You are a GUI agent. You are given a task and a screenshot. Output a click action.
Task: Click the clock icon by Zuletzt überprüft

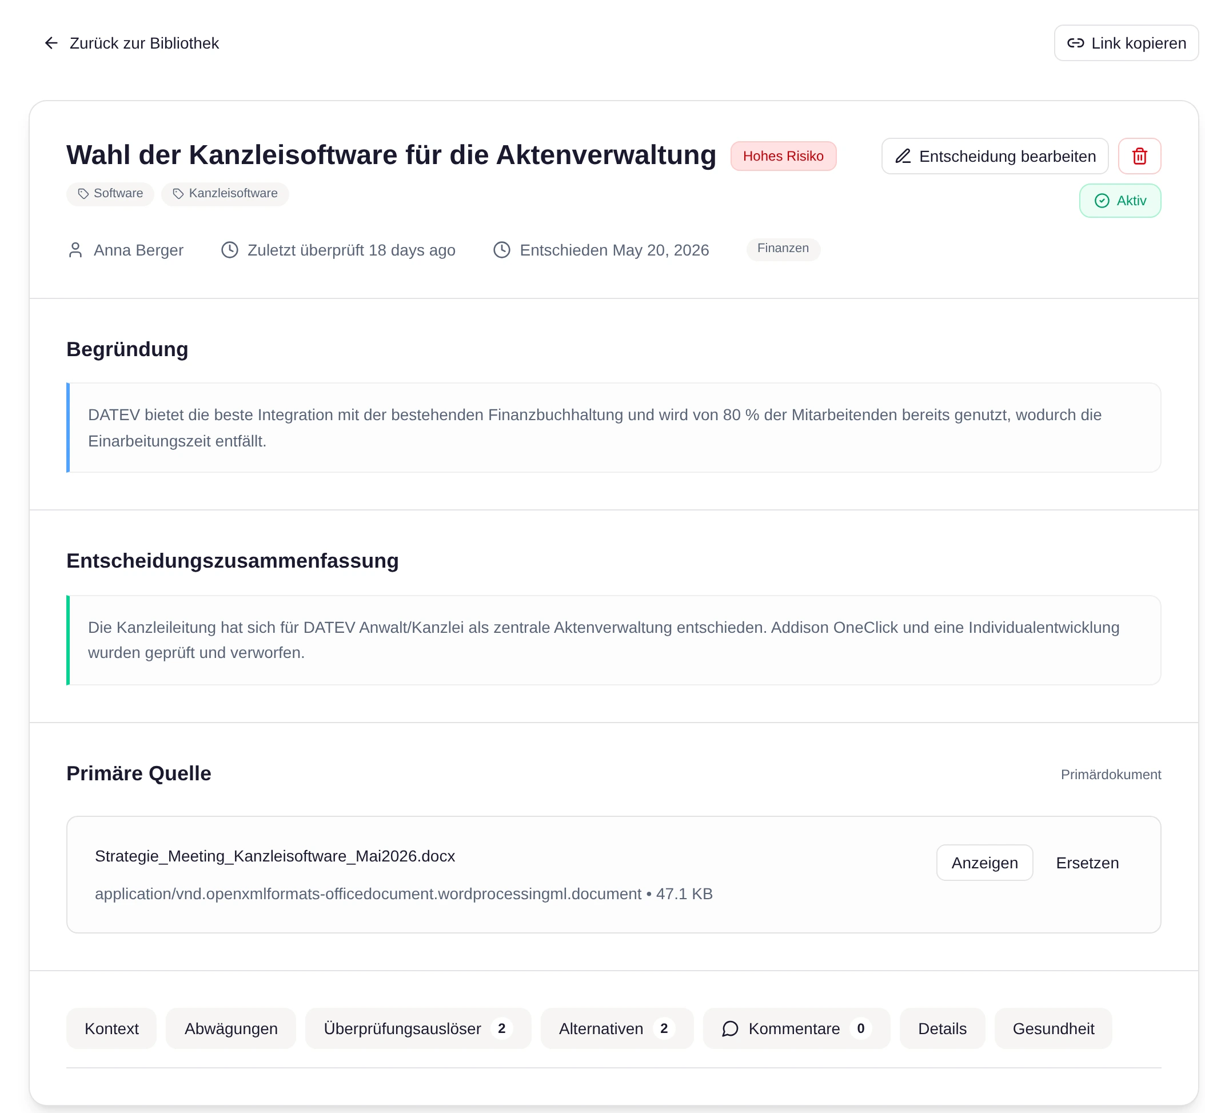point(229,250)
